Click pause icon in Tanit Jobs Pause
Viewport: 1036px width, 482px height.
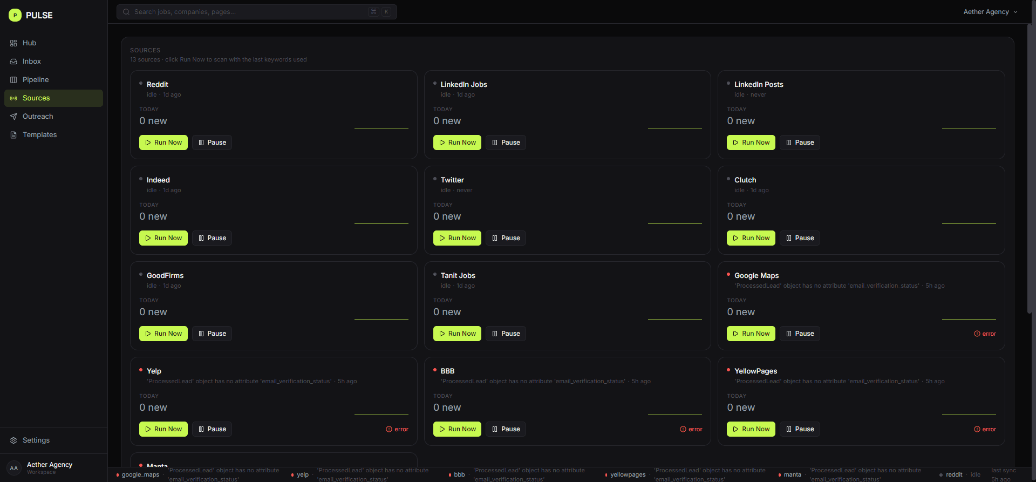(495, 334)
